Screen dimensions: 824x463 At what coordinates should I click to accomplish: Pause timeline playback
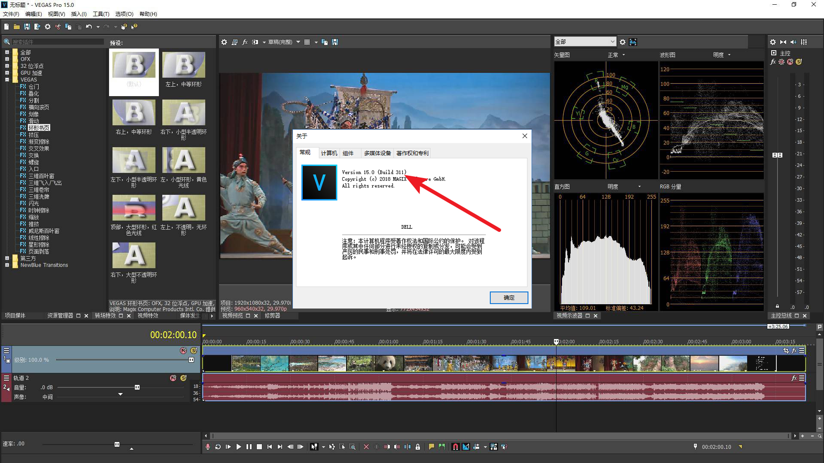click(x=249, y=447)
